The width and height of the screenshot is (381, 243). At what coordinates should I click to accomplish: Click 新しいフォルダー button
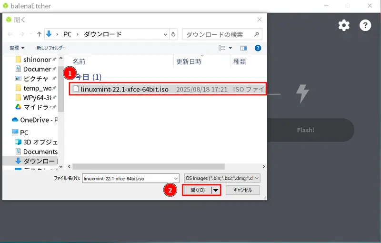(x=51, y=48)
